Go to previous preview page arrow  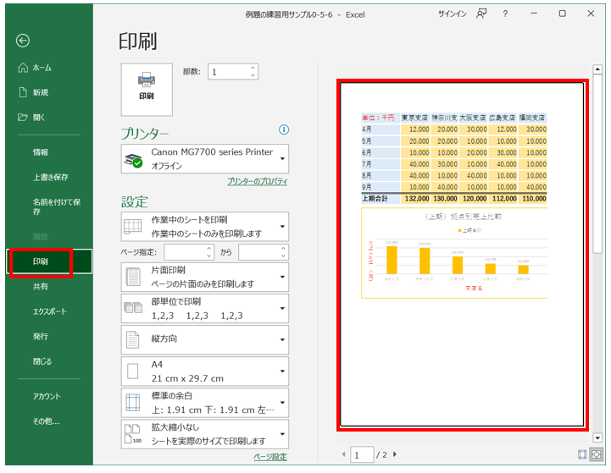click(x=343, y=455)
